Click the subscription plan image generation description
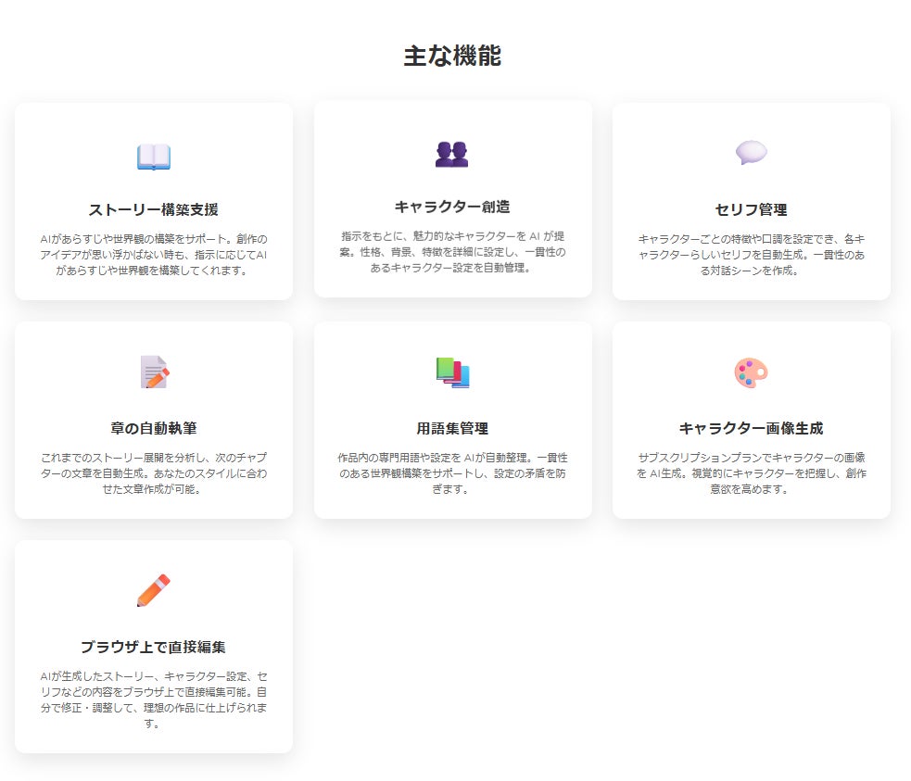Viewport: 911px width, 781px height. tap(751, 473)
